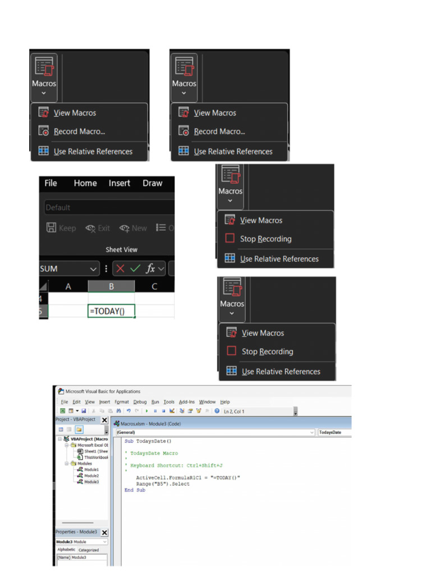This screenshot has height=575, width=431.
Task: Click View Object icon in Project panel
Action: pos(69,430)
